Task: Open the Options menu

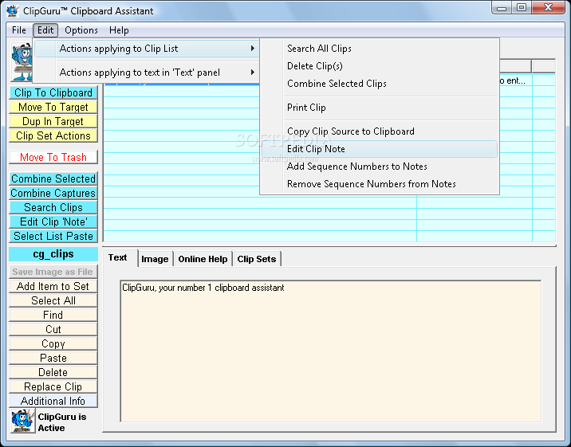Action: pyautogui.click(x=81, y=30)
